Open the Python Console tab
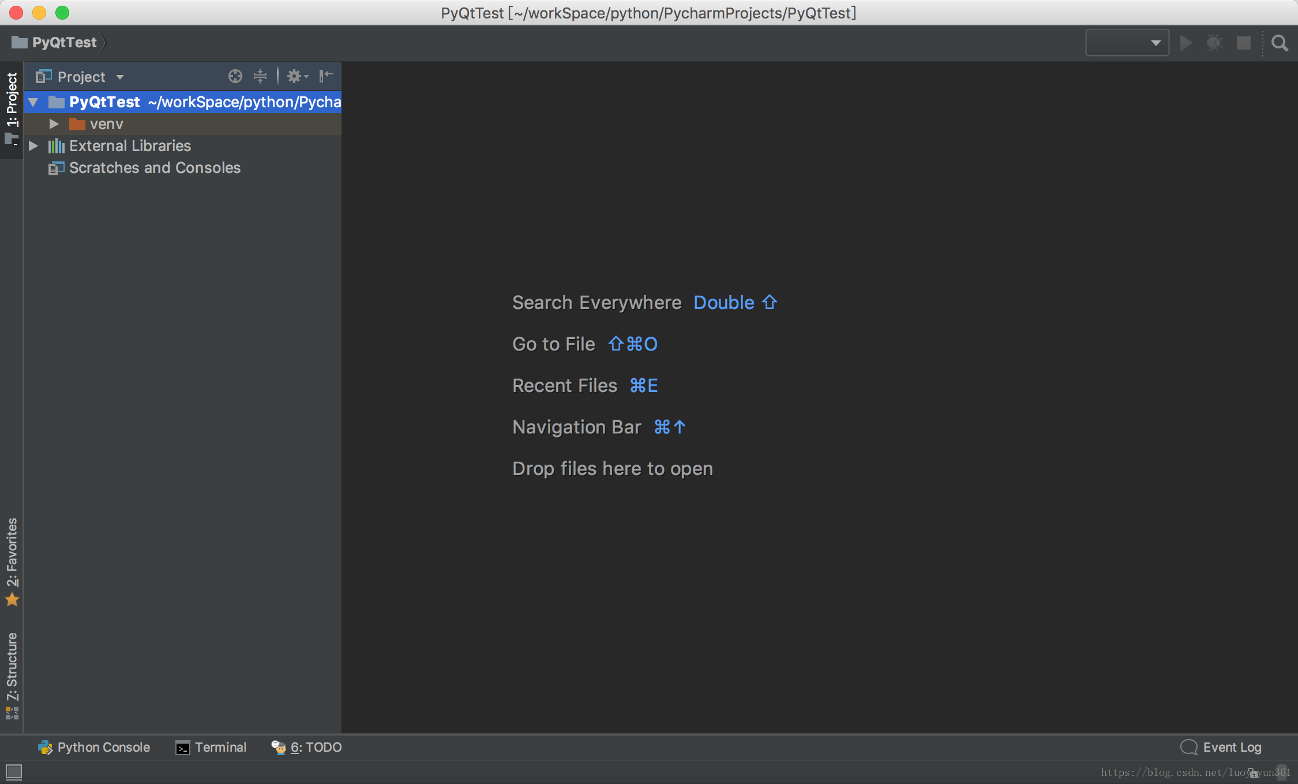The width and height of the screenshot is (1298, 784). 94,747
